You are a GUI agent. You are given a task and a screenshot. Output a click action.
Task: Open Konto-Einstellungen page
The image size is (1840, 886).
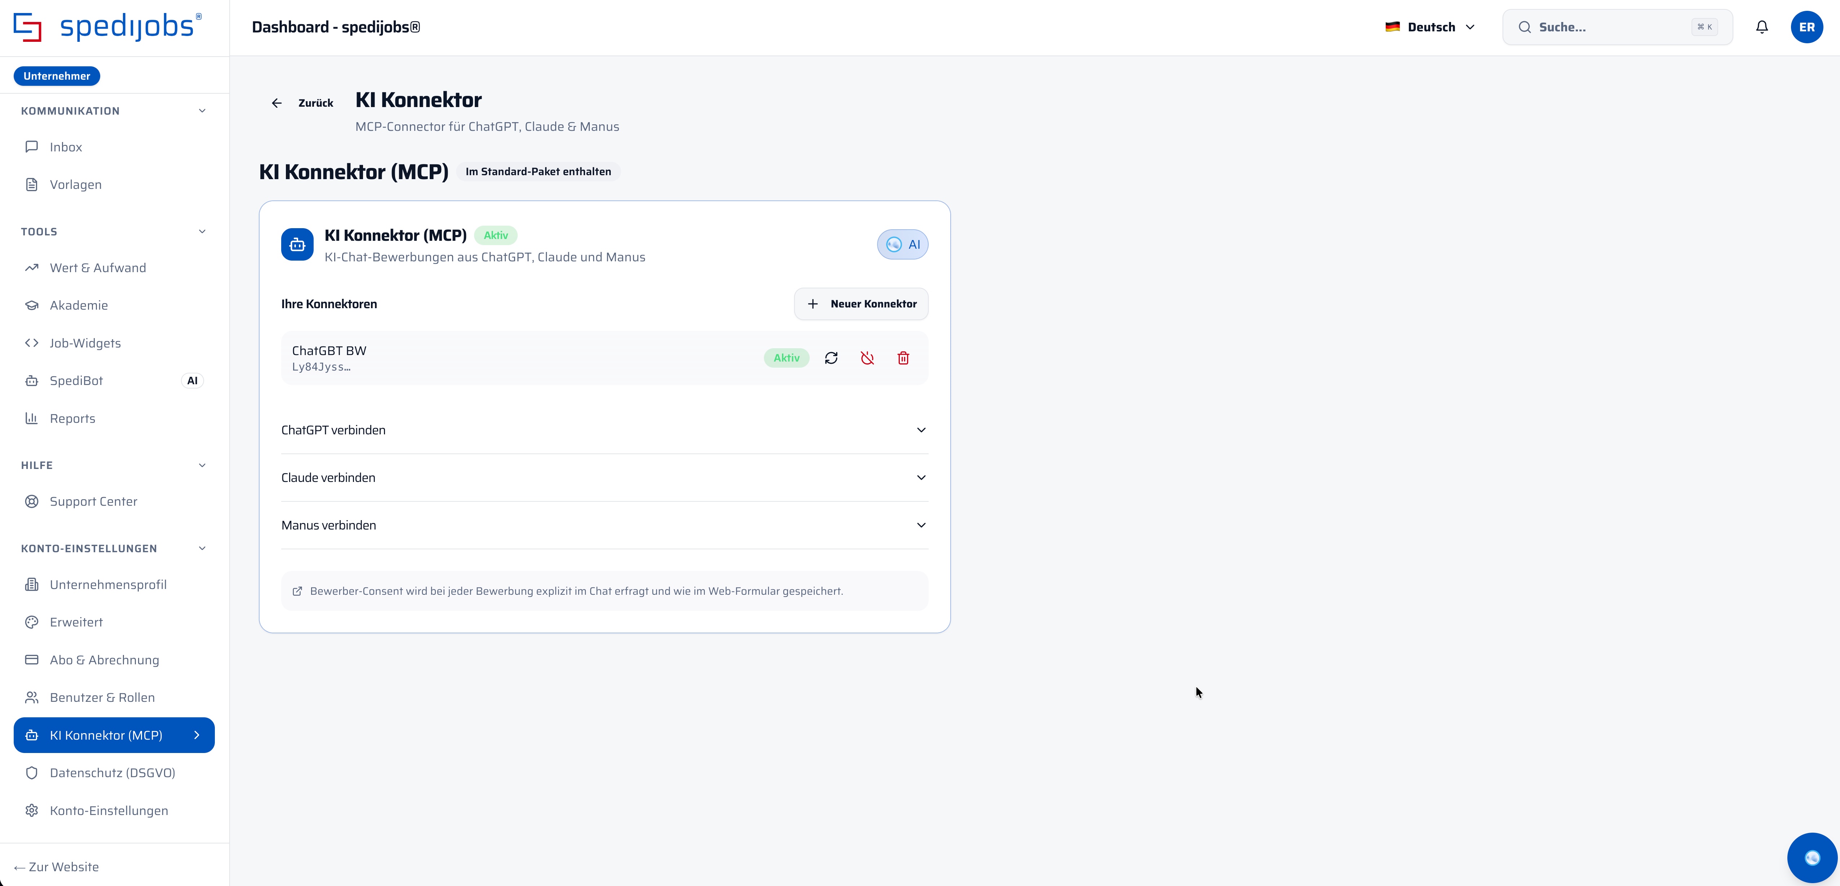point(114,810)
